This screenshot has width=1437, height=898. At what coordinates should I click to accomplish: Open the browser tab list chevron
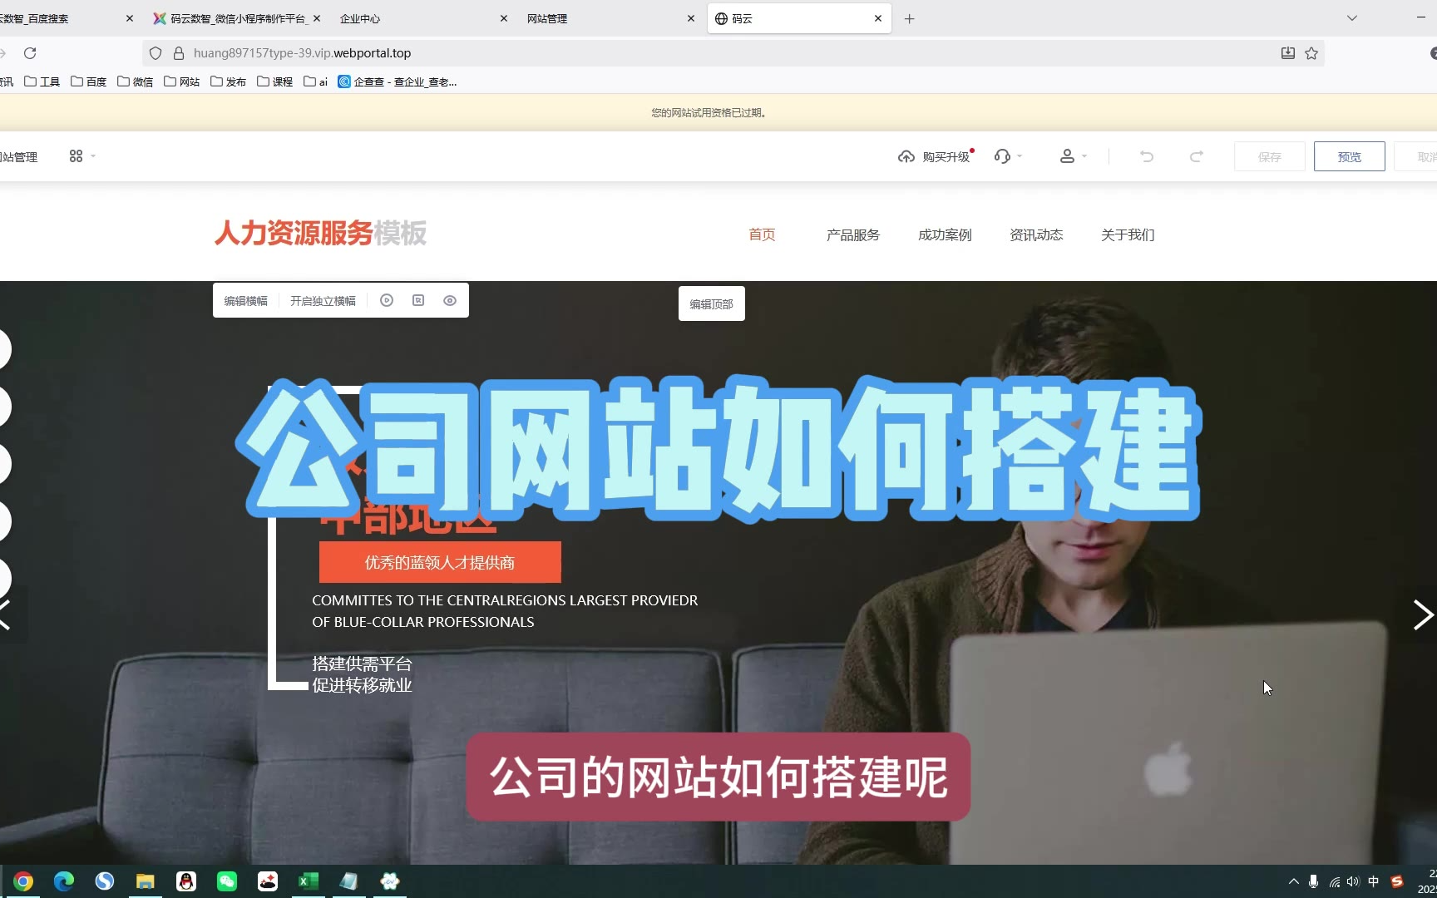(1352, 18)
